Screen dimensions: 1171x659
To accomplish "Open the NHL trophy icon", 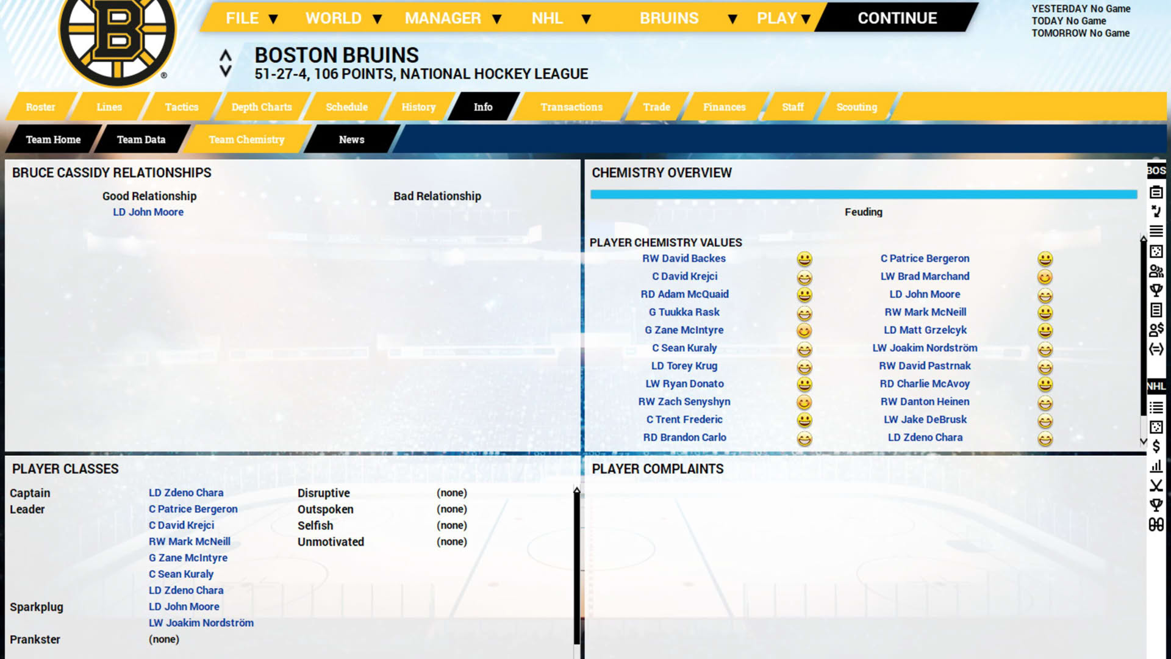I will [x=1156, y=505].
